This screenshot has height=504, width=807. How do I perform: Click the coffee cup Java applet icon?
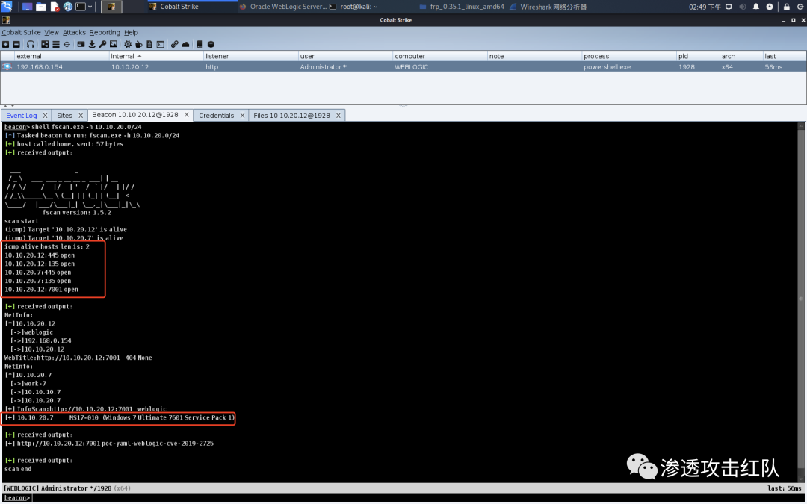coord(139,44)
